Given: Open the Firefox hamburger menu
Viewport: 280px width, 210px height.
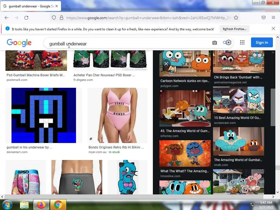Looking at the screenshot, I should pos(273,17).
